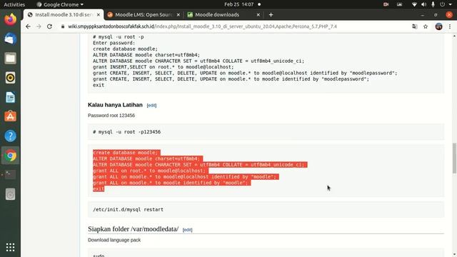The width and height of the screenshot is (457, 257).
Task: Click the highlighted 'exit' line
Action: pos(99,188)
